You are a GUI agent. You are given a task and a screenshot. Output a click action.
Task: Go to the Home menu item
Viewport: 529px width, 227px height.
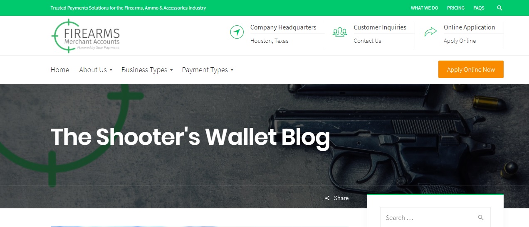pos(60,70)
